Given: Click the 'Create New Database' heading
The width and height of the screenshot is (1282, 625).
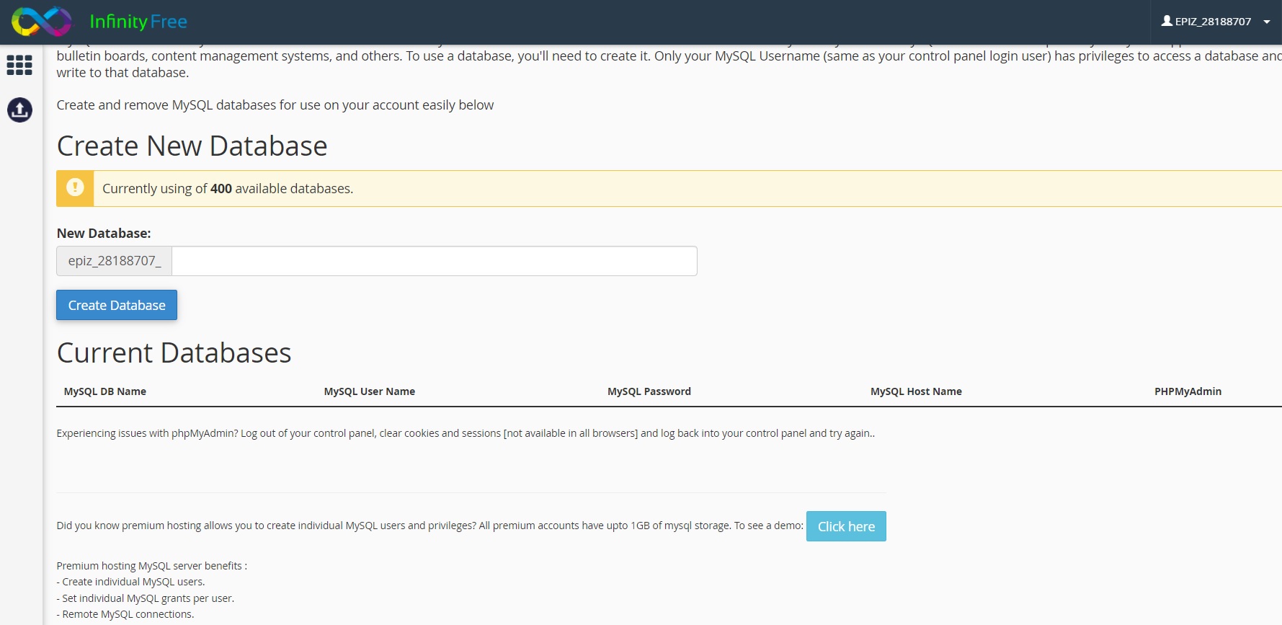Looking at the screenshot, I should [x=192, y=146].
